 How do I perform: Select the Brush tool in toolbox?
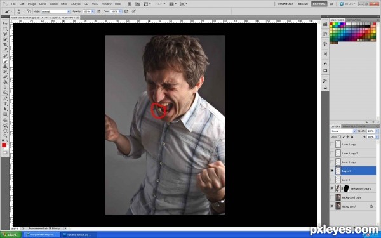tap(5, 61)
